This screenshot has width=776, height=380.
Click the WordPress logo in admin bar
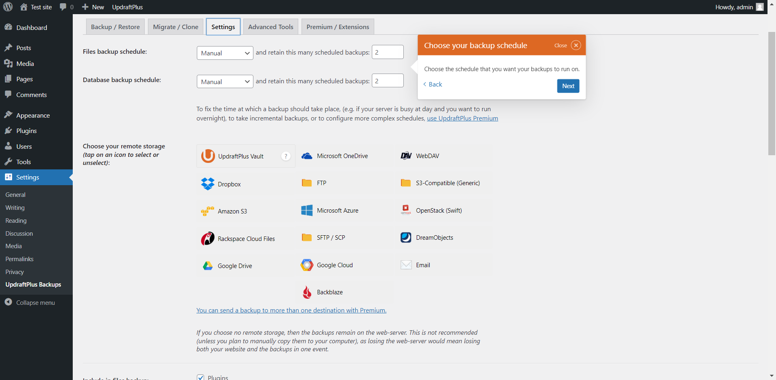[8, 7]
